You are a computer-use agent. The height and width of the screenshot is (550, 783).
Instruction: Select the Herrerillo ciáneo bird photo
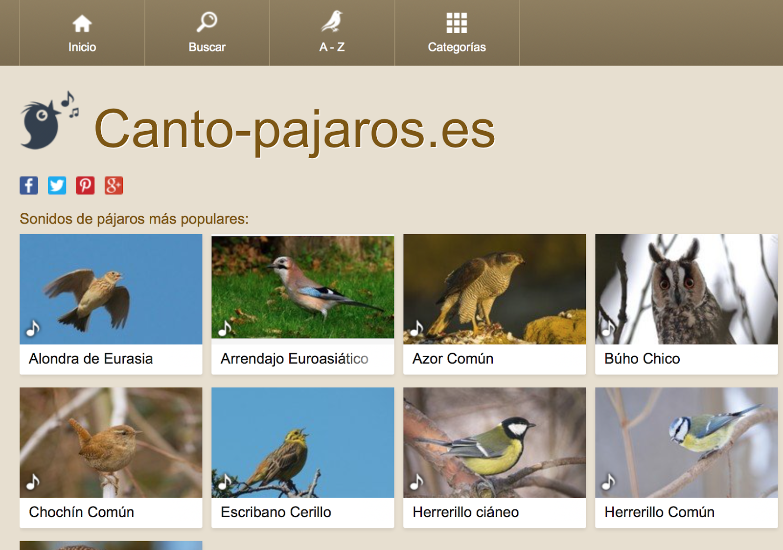pyautogui.click(x=495, y=443)
